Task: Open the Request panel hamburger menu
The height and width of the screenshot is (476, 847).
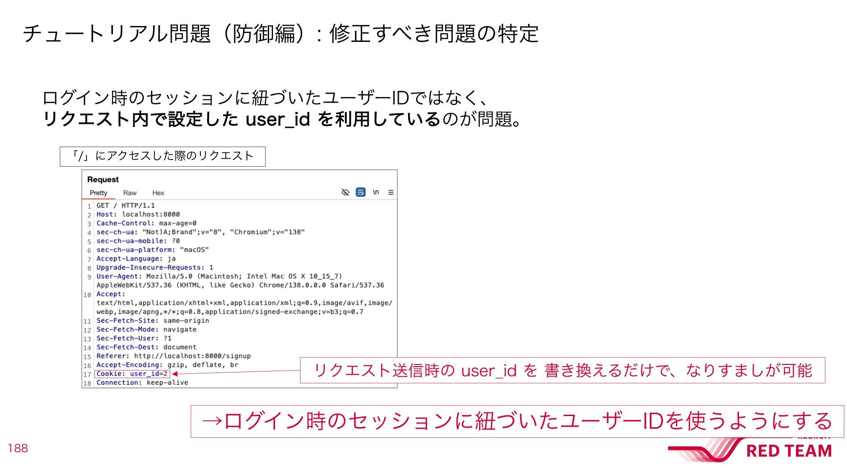Action: coord(391,192)
